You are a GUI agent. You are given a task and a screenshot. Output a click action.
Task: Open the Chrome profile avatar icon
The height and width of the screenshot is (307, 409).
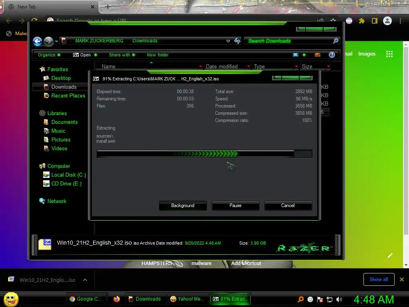pyautogui.click(x=387, y=21)
